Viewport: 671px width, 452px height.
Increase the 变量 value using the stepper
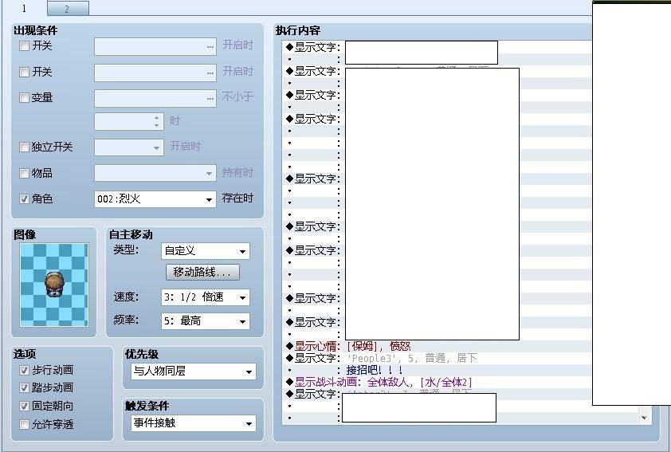tap(157, 118)
